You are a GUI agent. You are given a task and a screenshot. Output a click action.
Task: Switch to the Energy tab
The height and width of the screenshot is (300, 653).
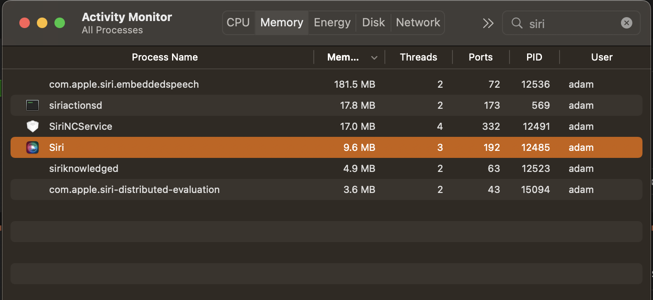click(x=332, y=22)
